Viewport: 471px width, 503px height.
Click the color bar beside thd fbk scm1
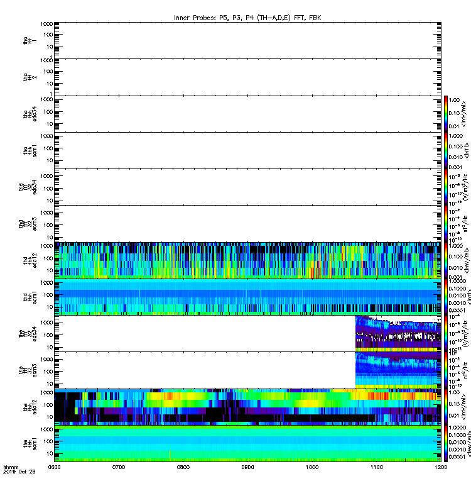(x=446, y=297)
